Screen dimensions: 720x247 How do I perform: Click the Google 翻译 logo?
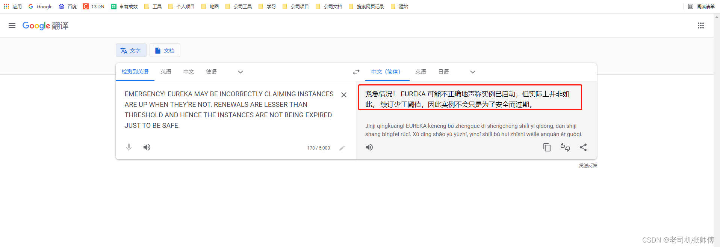pos(45,25)
